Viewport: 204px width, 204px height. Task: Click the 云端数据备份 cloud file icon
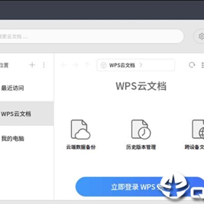(x=80, y=129)
